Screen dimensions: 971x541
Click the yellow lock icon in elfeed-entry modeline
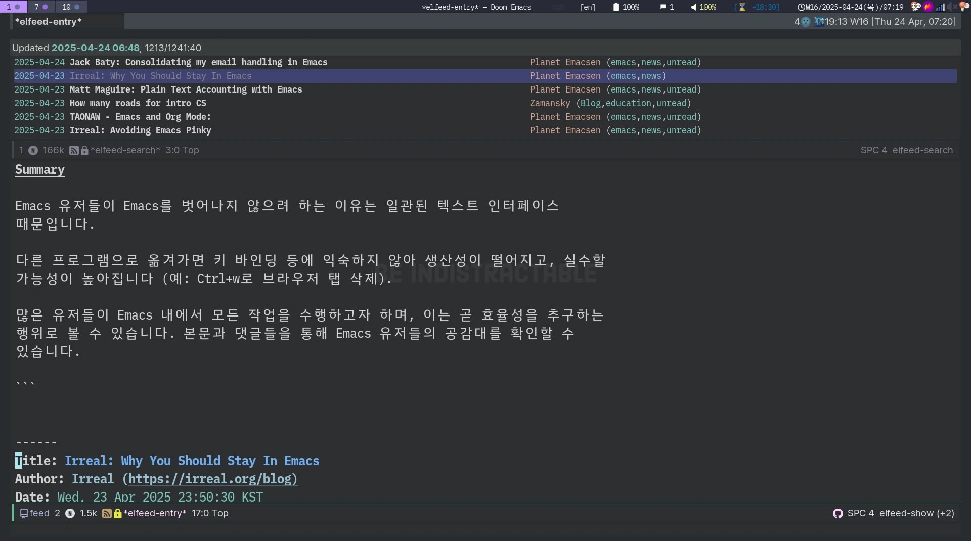pyautogui.click(x=117, y=513)
